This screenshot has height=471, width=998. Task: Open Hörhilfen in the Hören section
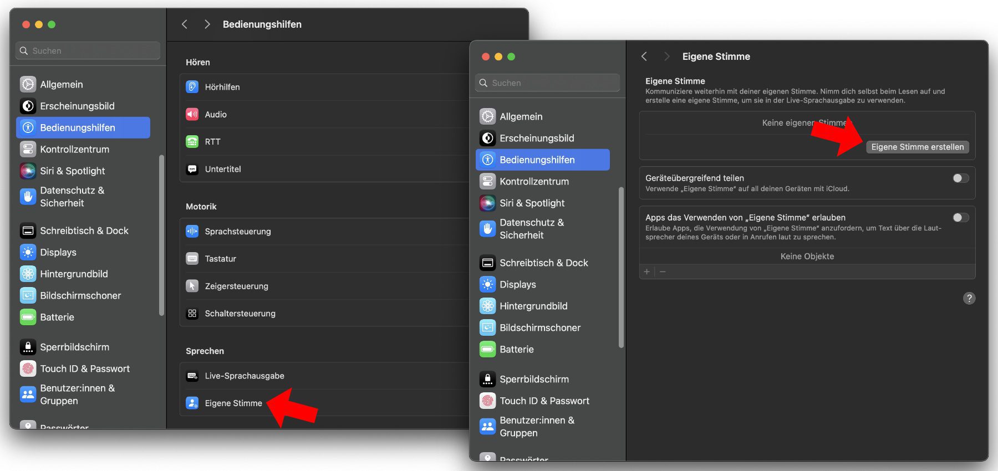point(222,87)
